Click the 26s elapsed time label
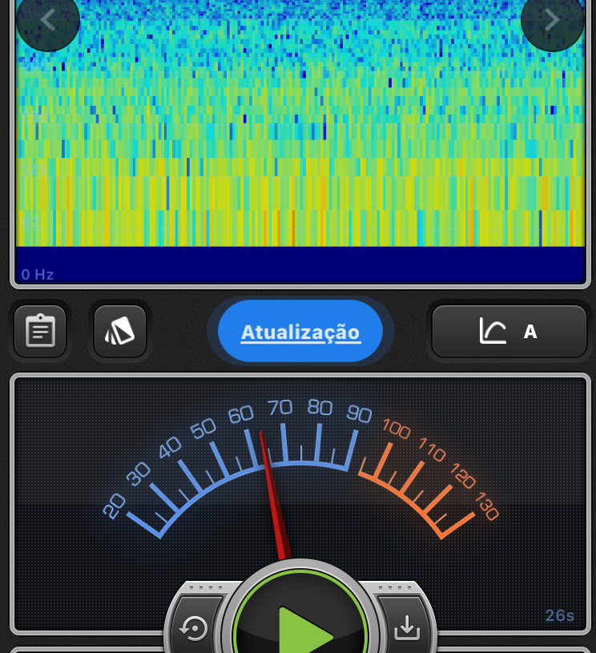This screenshot has width=596, height=653. click(x=560, y=615)
